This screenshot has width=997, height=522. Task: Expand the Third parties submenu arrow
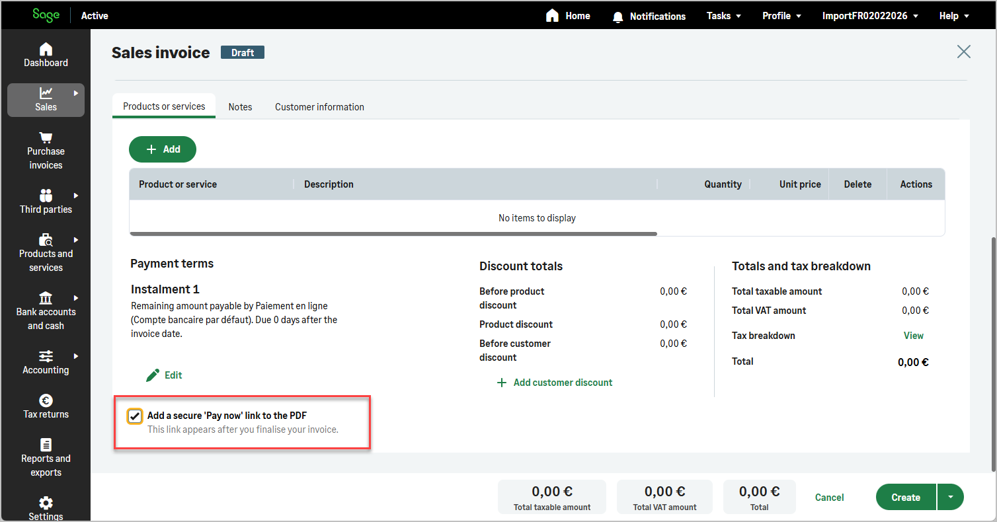pos(76,196)
